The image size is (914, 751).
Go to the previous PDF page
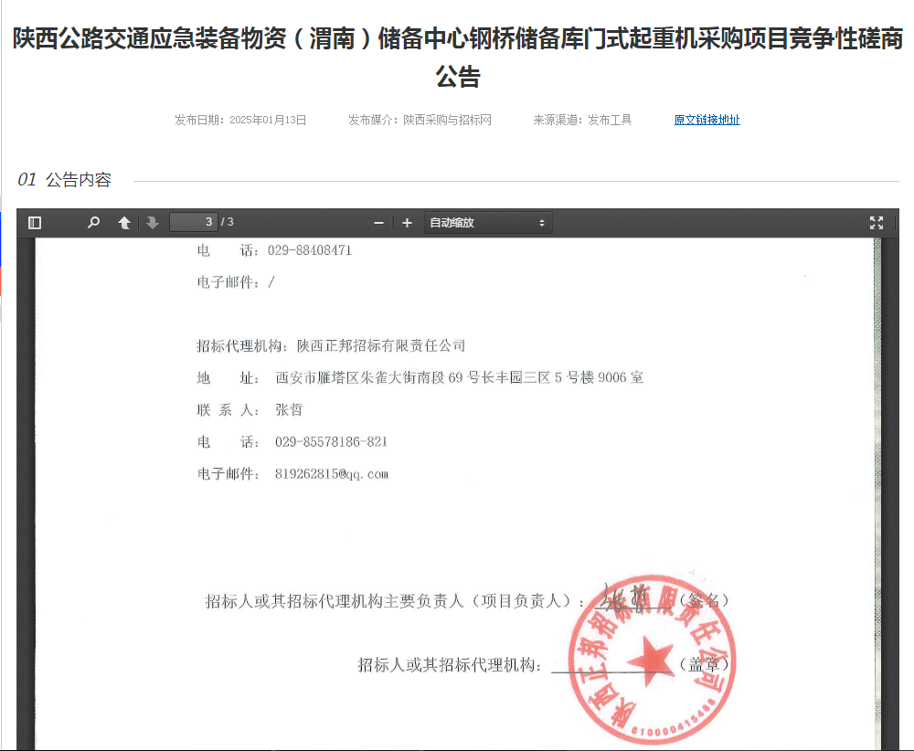pyautogui.click(x=124, y=223)
